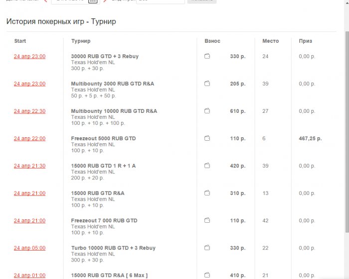Click the buy-in icon for 15000 RUB GTD R&A [ 6 Max ]
The image size is (349, 279).
click(207, 275)
